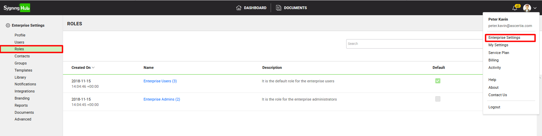Screen dimensions: 542x136
Task: Open the Enterprise Users (3) role
Action: tap(160, 81)
